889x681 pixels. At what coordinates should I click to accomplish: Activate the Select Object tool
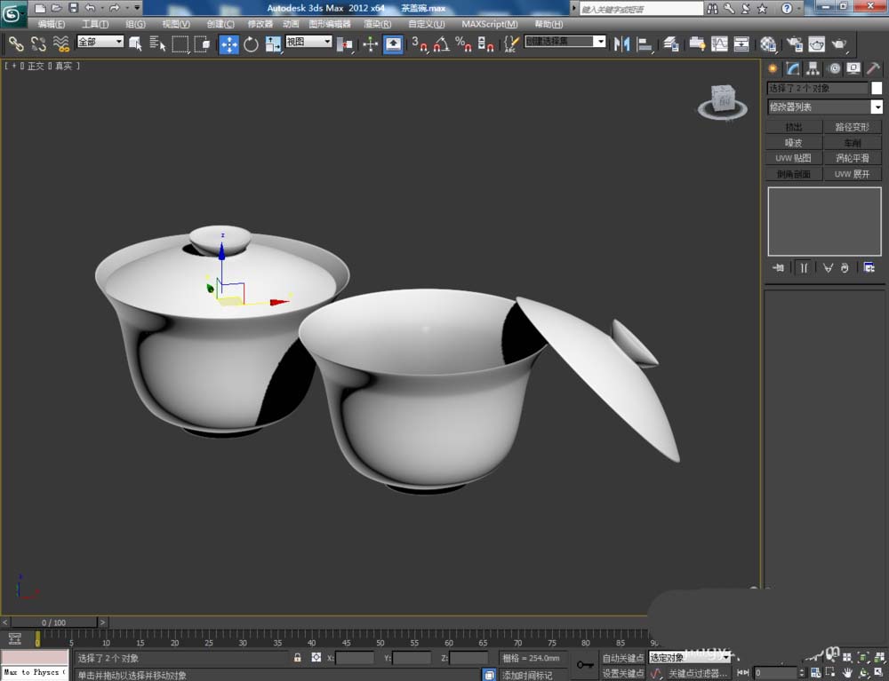tap(135, 44)
